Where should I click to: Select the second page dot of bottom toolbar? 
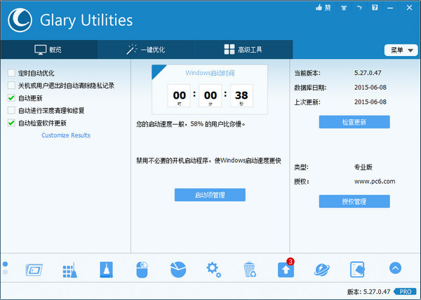point(5,272)
